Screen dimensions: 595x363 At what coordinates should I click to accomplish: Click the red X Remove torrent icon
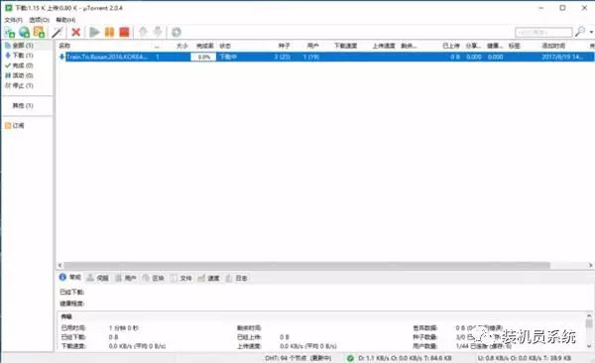(76, 33)
